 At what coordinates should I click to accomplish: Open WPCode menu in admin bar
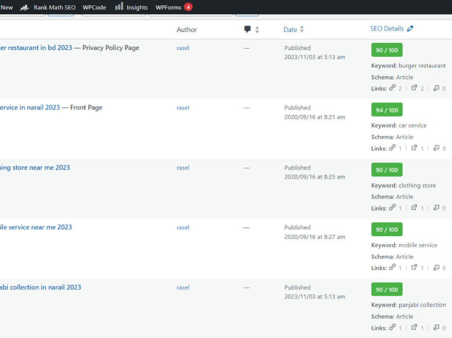[x=94, y=7]
